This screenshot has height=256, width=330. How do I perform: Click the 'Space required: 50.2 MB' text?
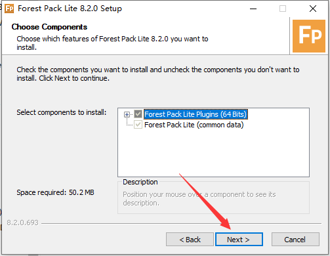coord(55,192)
